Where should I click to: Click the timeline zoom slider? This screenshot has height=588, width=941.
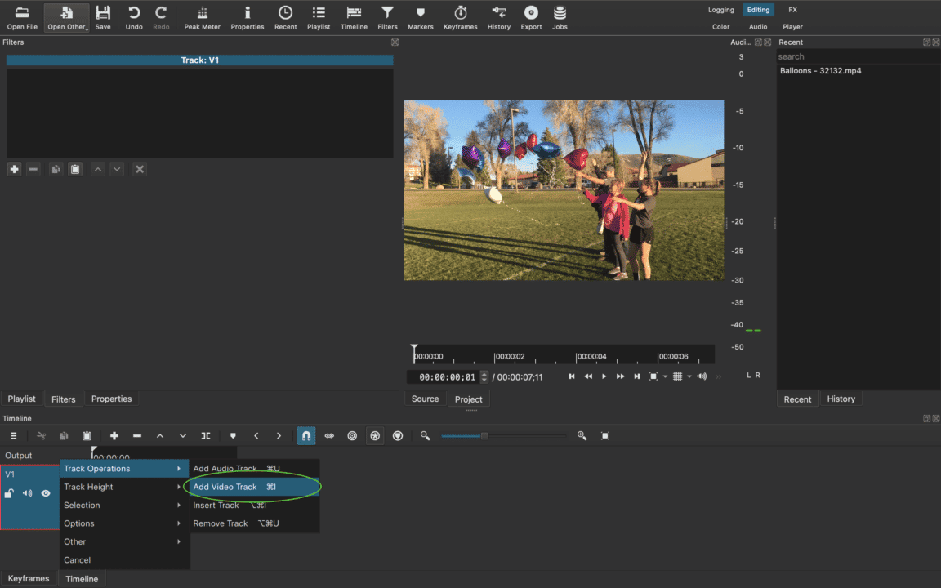tap(503, 435)
